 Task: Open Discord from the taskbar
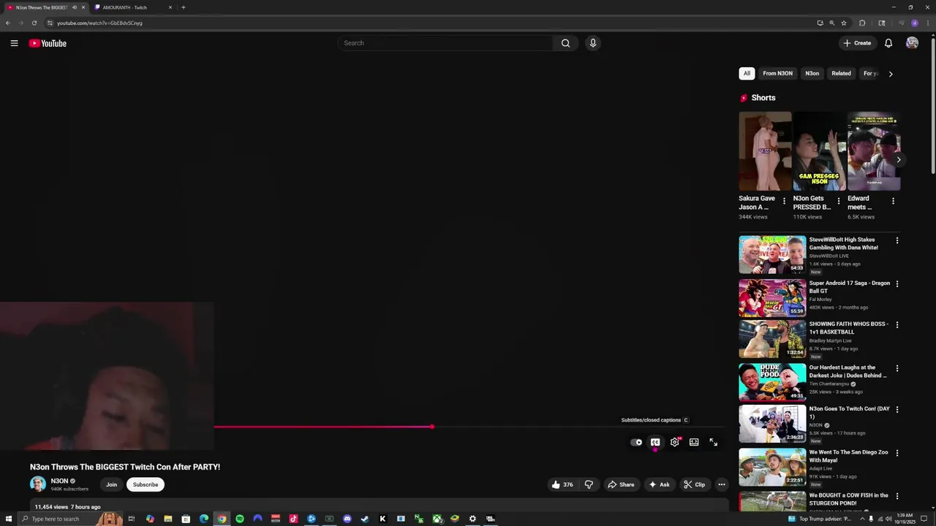347,519
